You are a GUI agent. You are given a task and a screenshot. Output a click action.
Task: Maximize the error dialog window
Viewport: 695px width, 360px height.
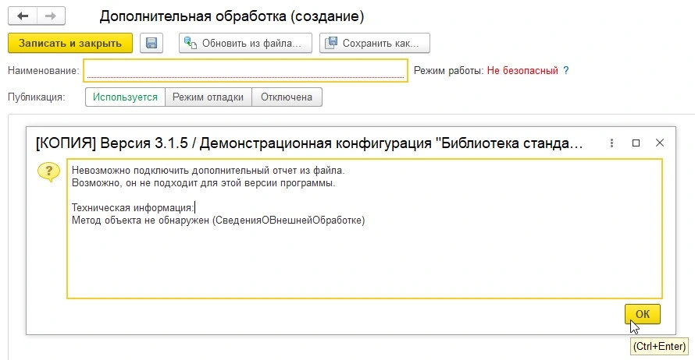click(x=636, y=143)
